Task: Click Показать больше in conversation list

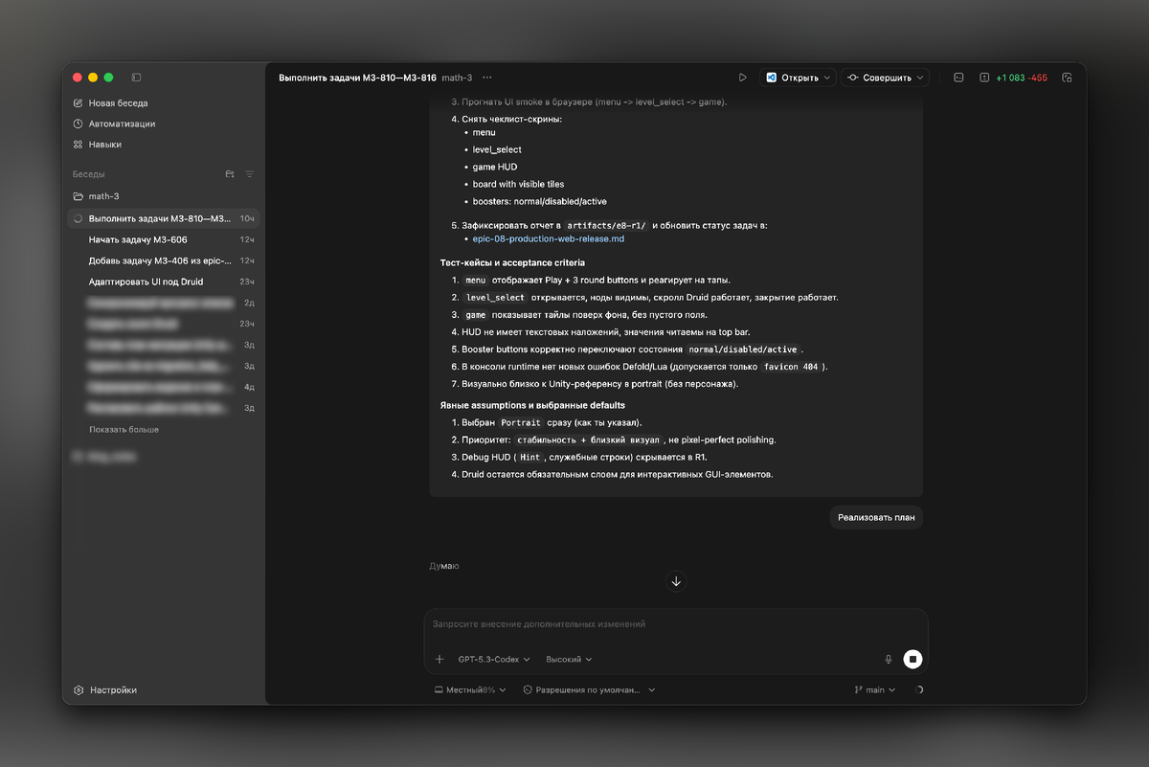Action: click(124, 430)
